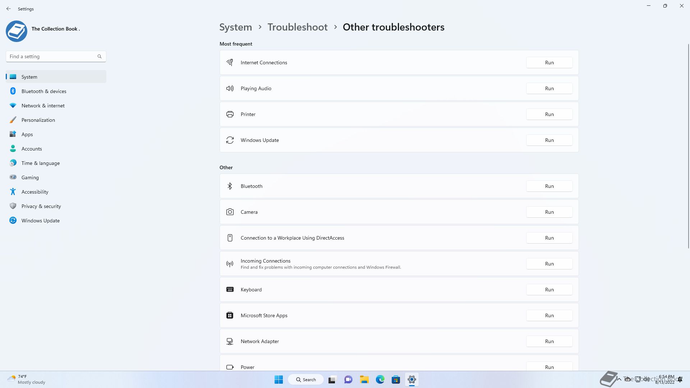690x388 pixels.
Task: Click the Incoming Connections description text
Action: click(x=321, y=267)
